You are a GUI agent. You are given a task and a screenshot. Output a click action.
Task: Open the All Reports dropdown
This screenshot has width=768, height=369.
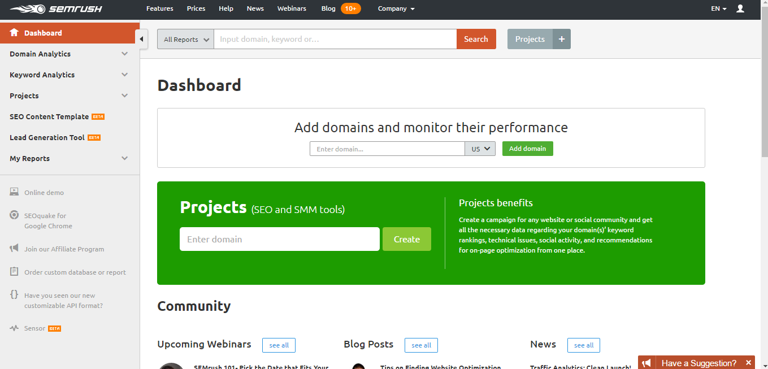185,39
